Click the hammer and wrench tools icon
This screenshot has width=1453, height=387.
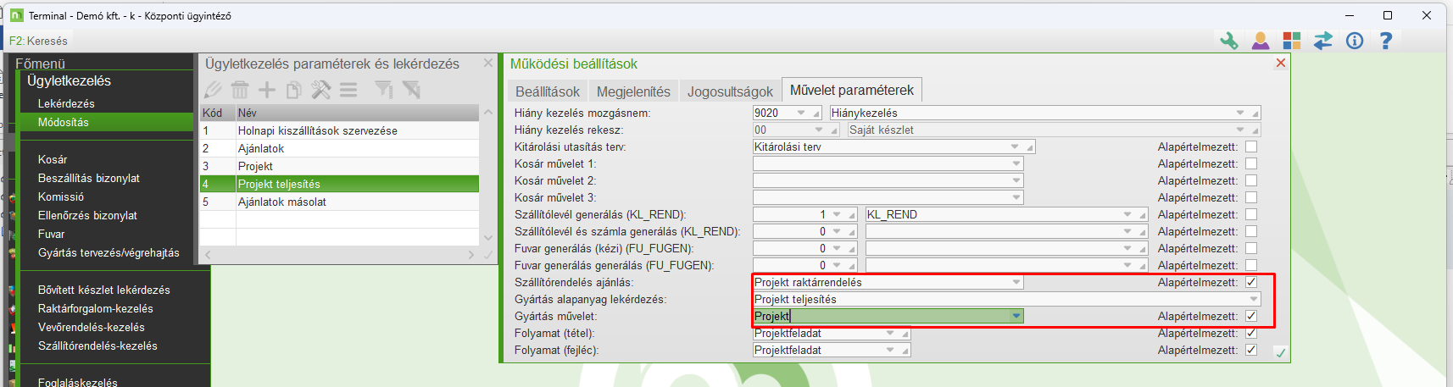click(x=321, y=90)
